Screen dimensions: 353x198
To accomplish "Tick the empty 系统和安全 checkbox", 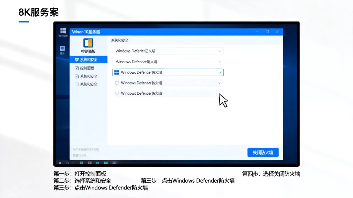I will point(77,84).
